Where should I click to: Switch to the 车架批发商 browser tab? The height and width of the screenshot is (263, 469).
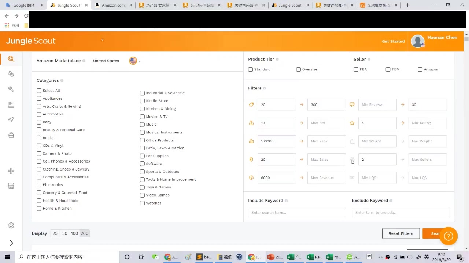(379, 5)
